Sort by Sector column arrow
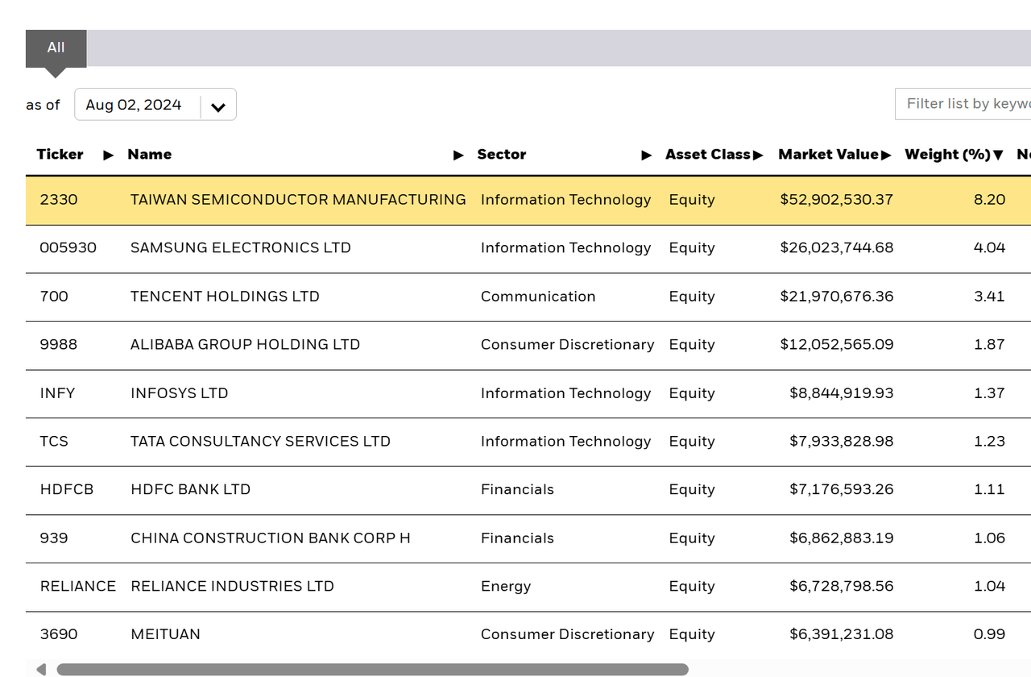This screenshot has height=677, width=1031. pyautogui.click(x=647, y=155)
